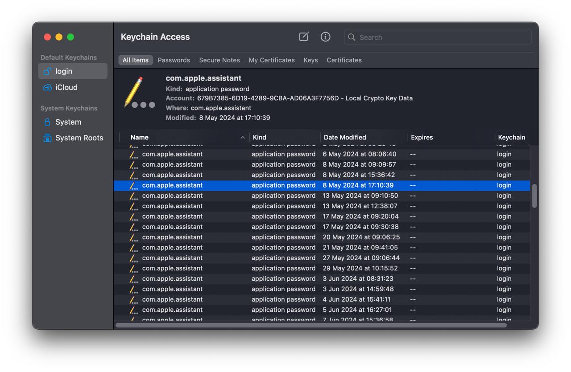Image resolution: width=571 pixels, height=372 pixels.
Task: Click the vertical scrollbar thumb of item list
Action: click(534, 196)
